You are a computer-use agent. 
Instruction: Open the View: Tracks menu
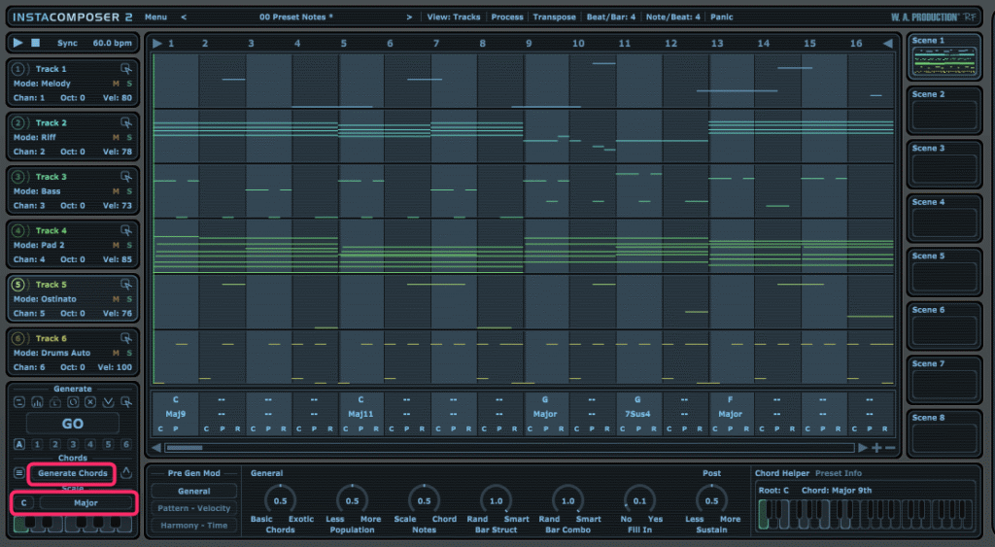[453, 17]
